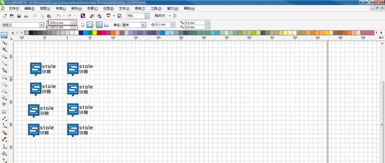Select the Eyedropper tool
The width and height of the screenshot is (385, 163).
pos(4,140)
